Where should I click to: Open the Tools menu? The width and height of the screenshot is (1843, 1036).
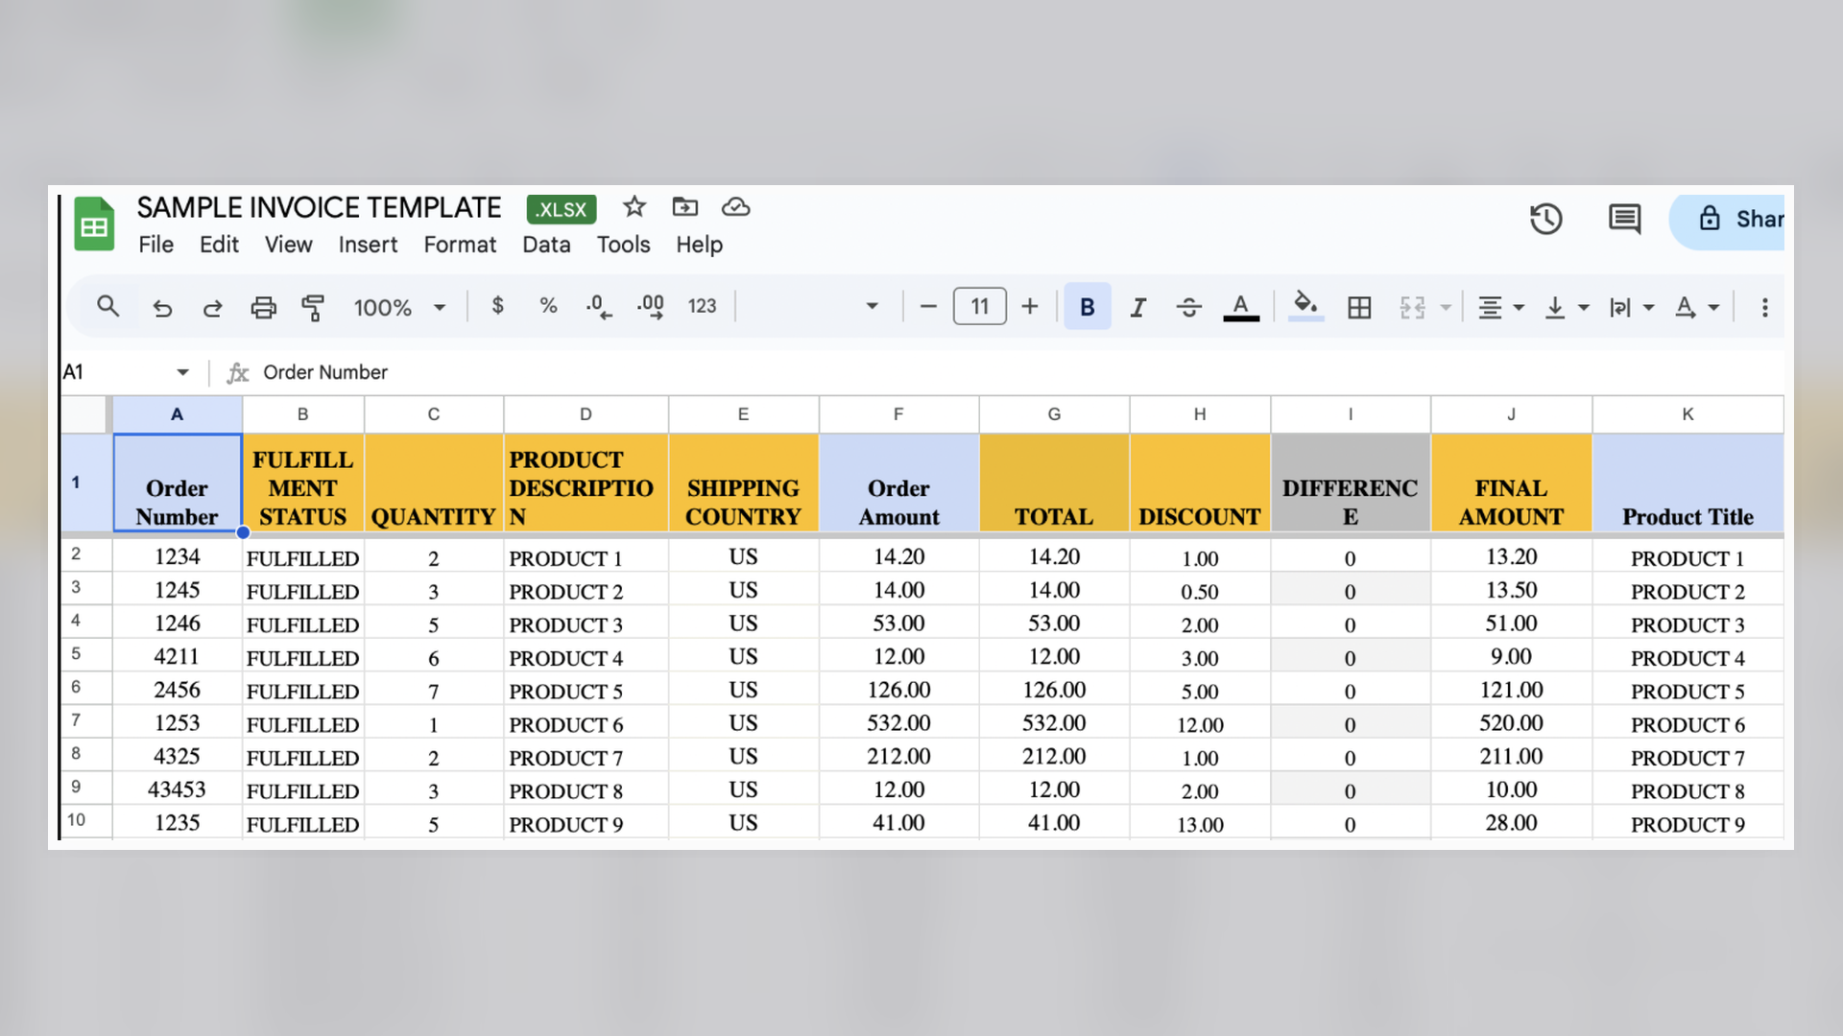(x=623, y=245)
